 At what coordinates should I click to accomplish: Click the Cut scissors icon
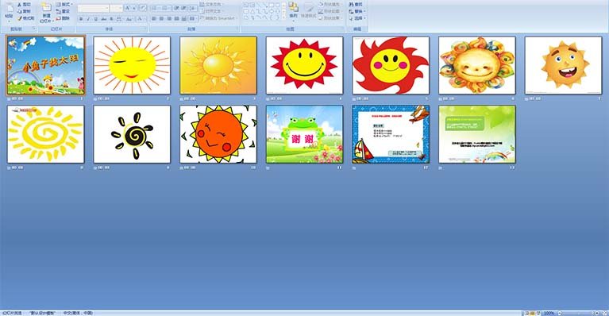point(19,5)
